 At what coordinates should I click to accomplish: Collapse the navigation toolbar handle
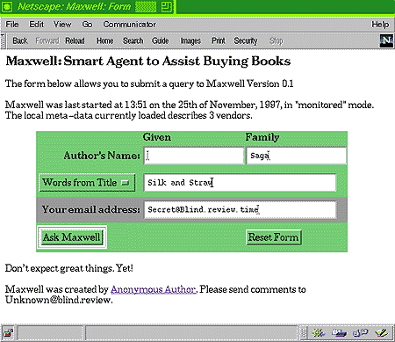point(3,41)
